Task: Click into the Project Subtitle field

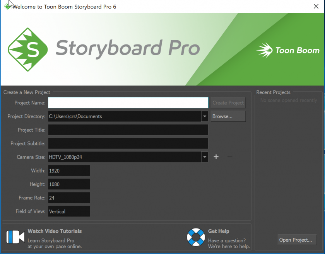Action: pyautogui.click(x=128, y=143)
